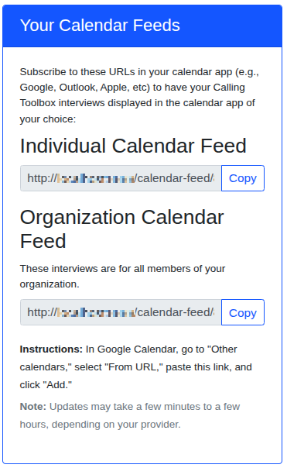The image size is (287, 468).
Task: Select the "Organization Calendar Feed" heading
Action: 121,229
